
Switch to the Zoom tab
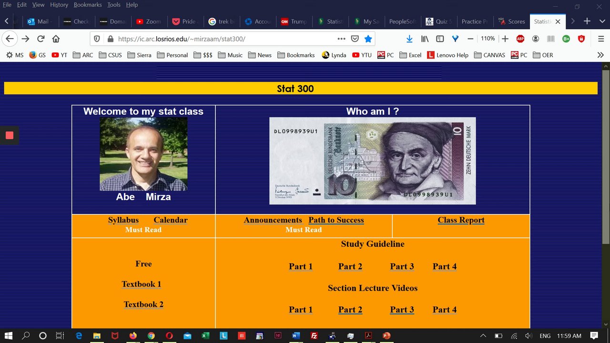tap(149, 21)
